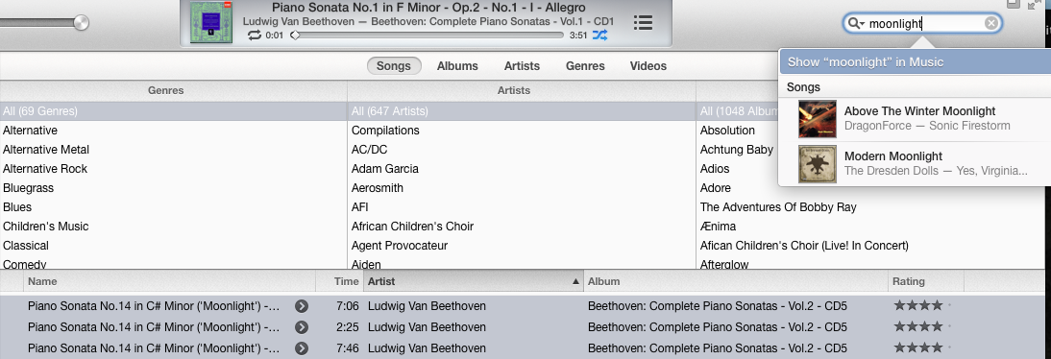Clear the moonlight search with X icon

click(x=991, y=23)
